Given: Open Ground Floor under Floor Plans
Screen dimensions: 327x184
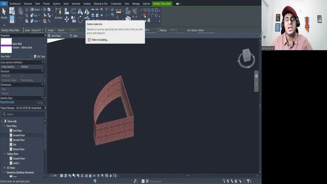Looking at the screenshot, I should [x=18, y=135].
